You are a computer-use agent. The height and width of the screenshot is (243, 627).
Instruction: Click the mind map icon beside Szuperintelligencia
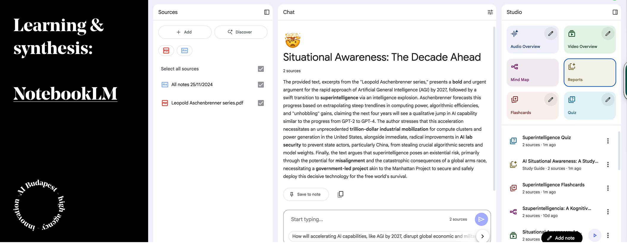tap(513, 212)
